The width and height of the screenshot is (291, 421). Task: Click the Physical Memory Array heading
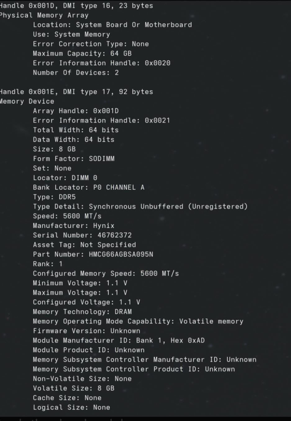click(44, 15)
